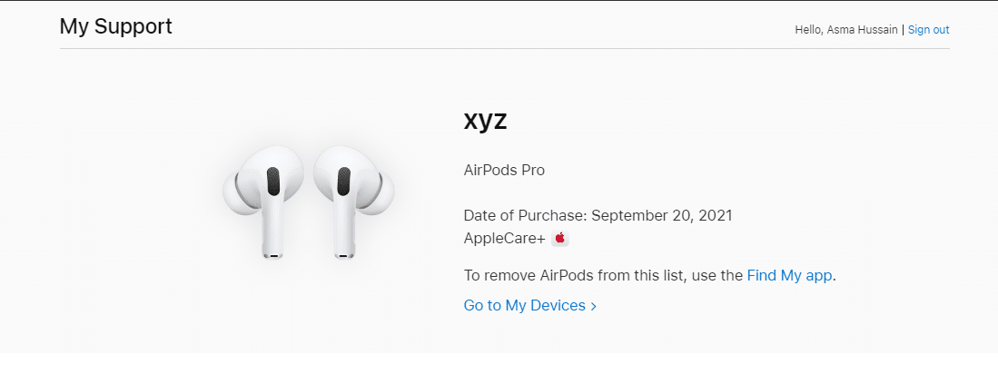Click the red AppleCare+ Apple logo icon

560,239
